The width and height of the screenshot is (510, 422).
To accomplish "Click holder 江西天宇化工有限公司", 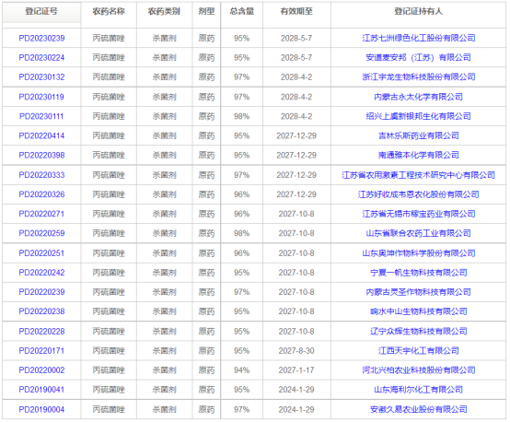I will 419,351.
